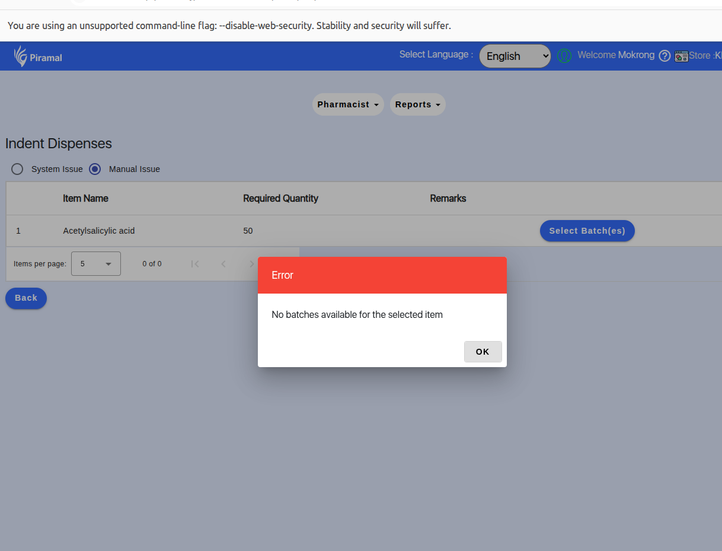Viewport: 722px width, 551px height.
Task: Click the Welcome Mokrong user text
Action: coord(615,55)
